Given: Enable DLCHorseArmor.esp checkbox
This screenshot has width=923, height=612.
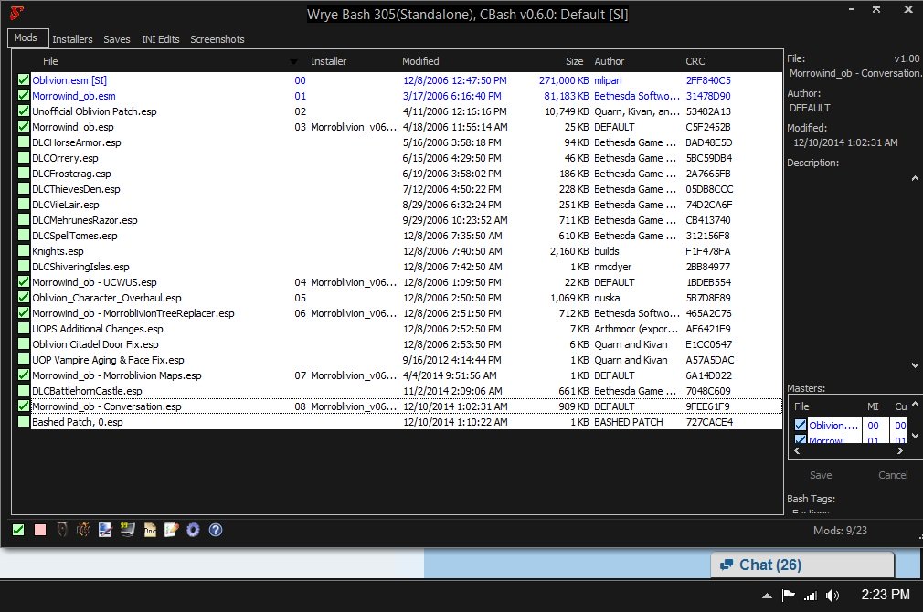Looking at the screenshot, I should pos(24,142).
